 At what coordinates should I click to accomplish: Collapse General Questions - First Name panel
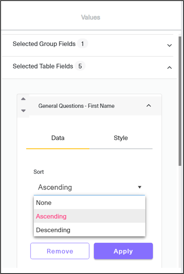point(149,106)
